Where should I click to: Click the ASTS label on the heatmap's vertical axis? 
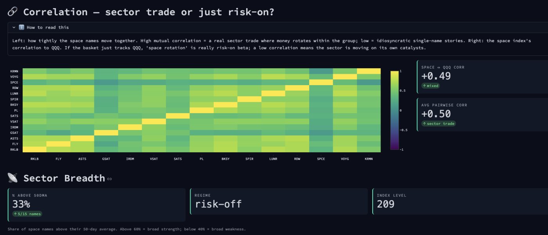(14, 138)
